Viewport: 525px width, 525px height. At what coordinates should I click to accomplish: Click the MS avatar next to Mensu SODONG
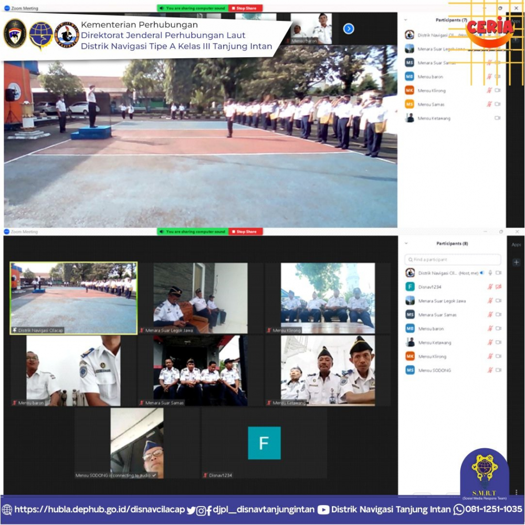pyautogui.click(x=410, y=370)
